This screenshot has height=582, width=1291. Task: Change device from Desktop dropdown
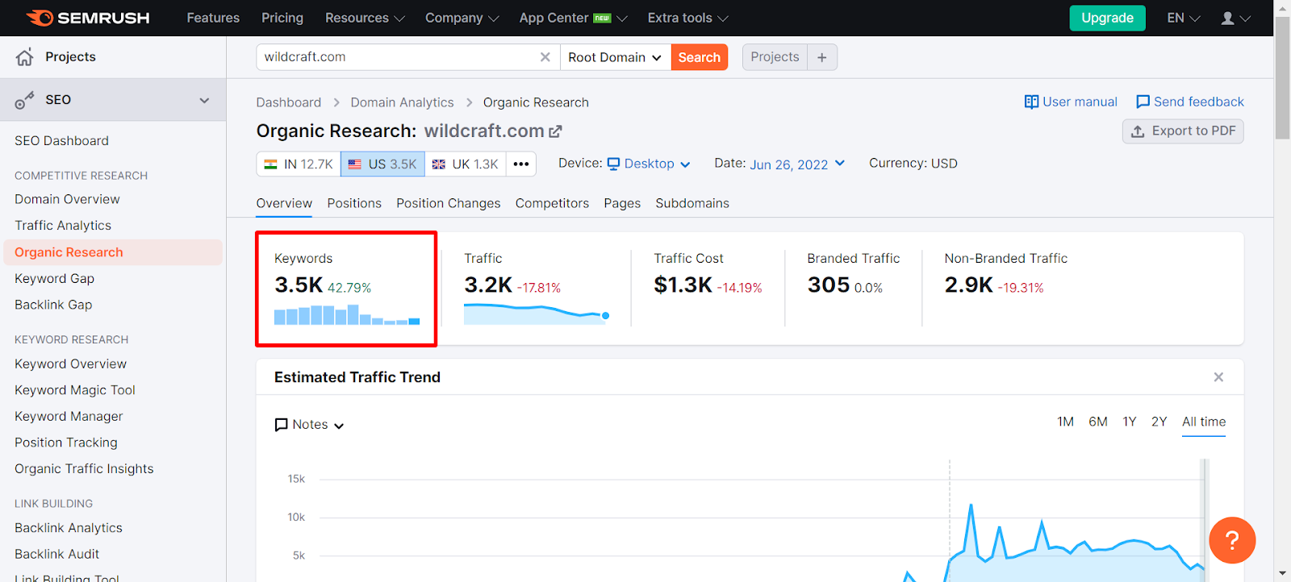649,164
